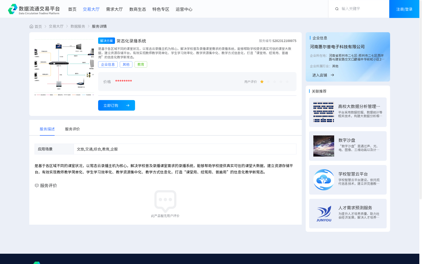Go to 交易大厅 breadcrumb link

click(x=56, y=26)
